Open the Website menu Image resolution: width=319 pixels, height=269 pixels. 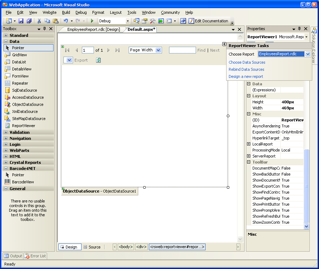coord(49,12)
